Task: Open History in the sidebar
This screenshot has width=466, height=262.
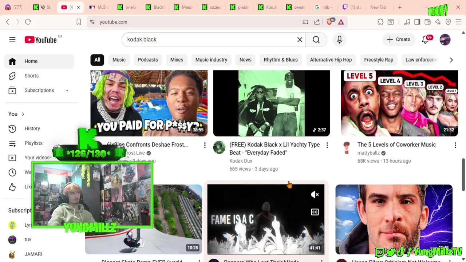Action: tap(39, 128)
